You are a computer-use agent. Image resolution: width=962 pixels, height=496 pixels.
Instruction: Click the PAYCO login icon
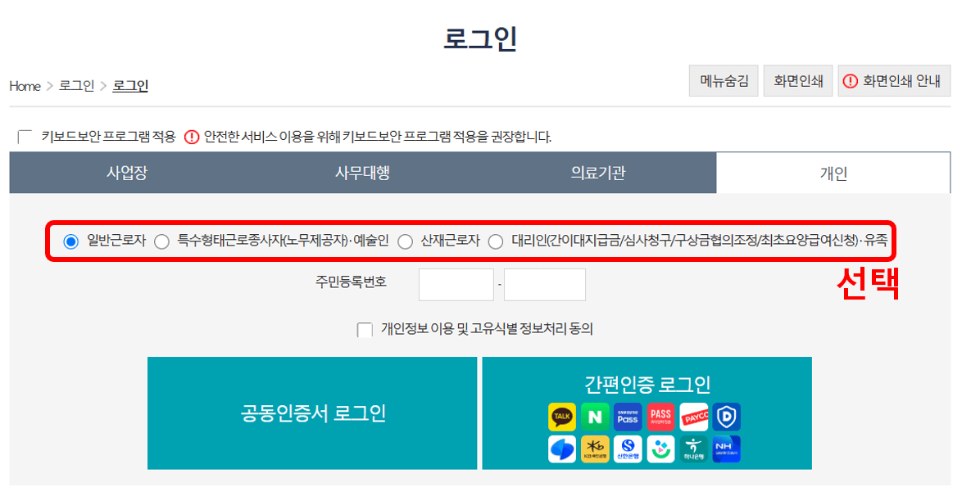pyautogui.click(x=694, y=417)
